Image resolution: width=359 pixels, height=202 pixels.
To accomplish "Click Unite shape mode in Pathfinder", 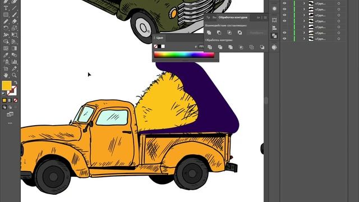I will tap(209, 33).
